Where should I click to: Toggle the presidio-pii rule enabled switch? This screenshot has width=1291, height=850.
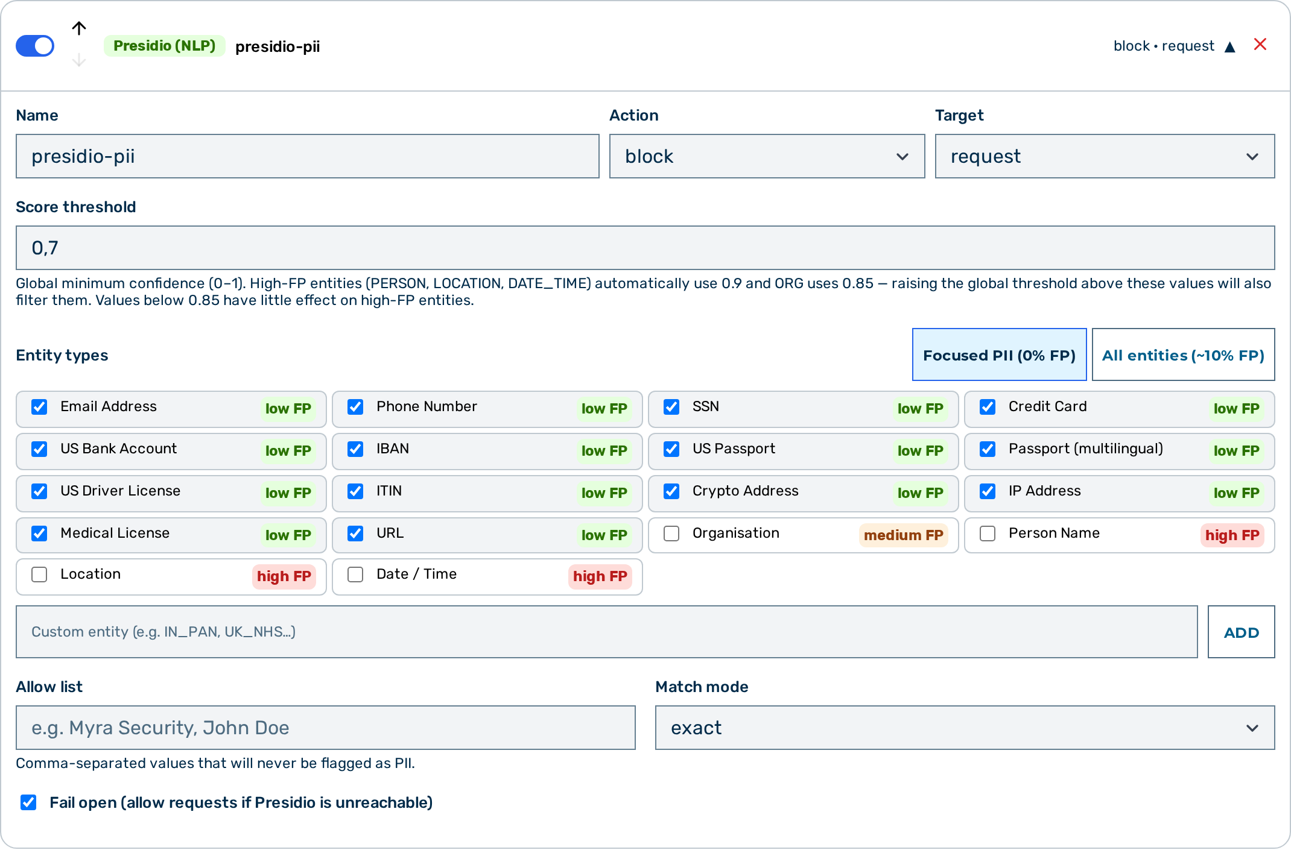point(35,46)
